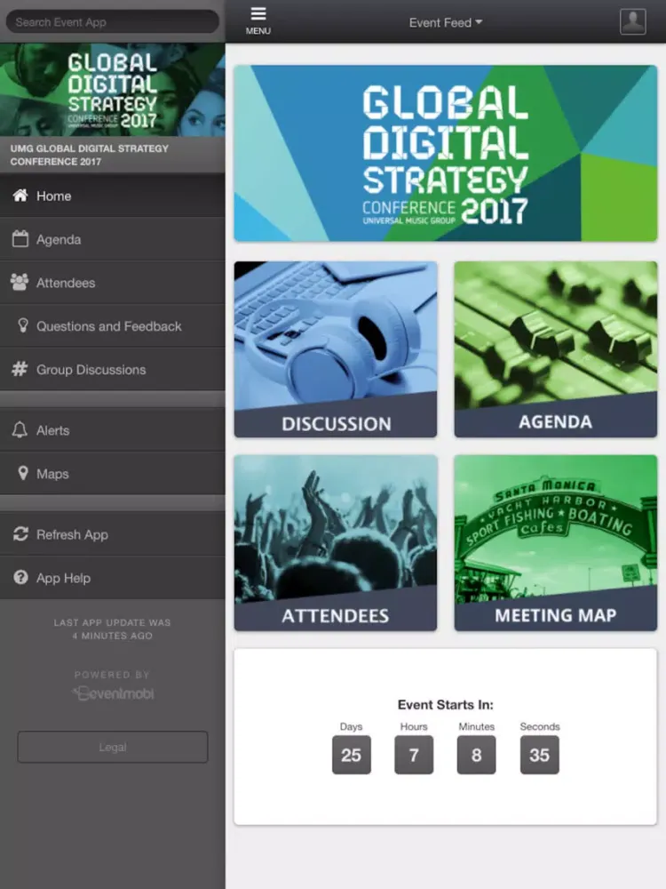Click the Seconds countdown value 35
666x889 pixels.
(x=540, y=755)
